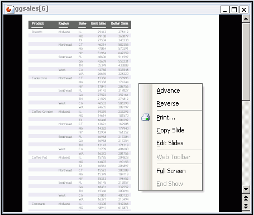This screenshot has width=254, height=215.
Task: Click the ggsales[6] window title text
Action: point(32,8)
